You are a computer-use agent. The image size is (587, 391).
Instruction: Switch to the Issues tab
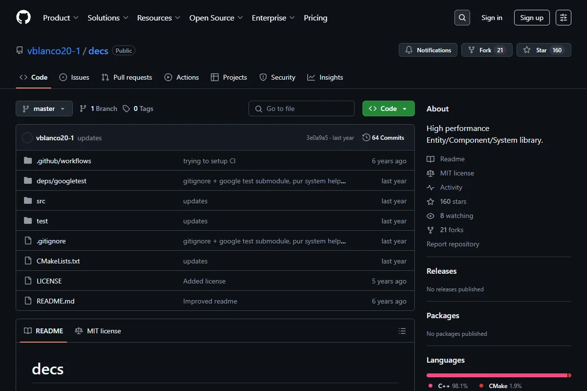[x=74, y=77]
